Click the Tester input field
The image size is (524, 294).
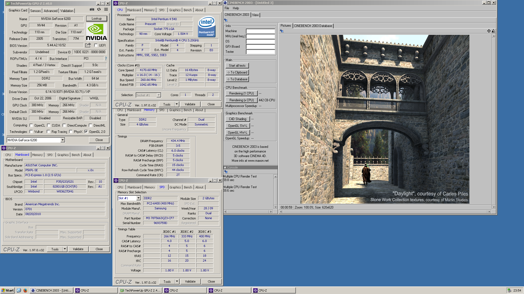tap(260, 52)
